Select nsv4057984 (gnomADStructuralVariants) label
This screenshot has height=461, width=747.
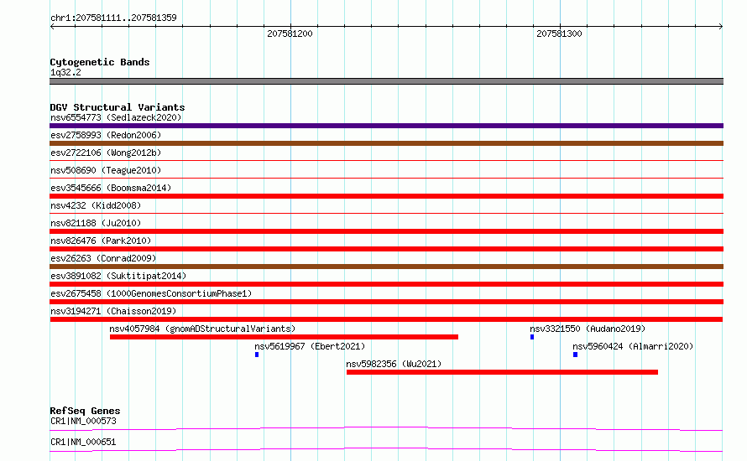tap(202, 329)
